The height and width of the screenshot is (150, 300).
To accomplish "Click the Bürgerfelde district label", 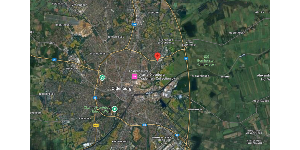I will pos(115,37).
